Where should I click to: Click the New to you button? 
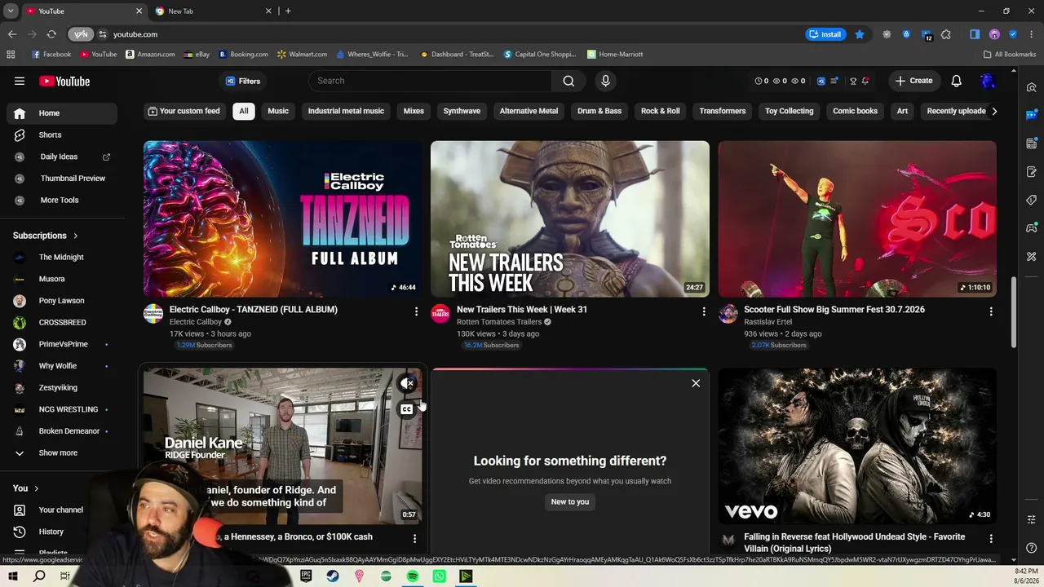(570, 502)
